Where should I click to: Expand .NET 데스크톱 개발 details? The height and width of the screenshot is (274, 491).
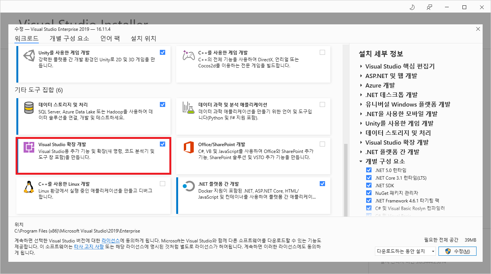coord(361,95)
